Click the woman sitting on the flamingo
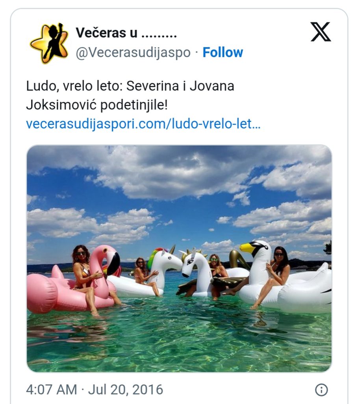 click(85, 276)
